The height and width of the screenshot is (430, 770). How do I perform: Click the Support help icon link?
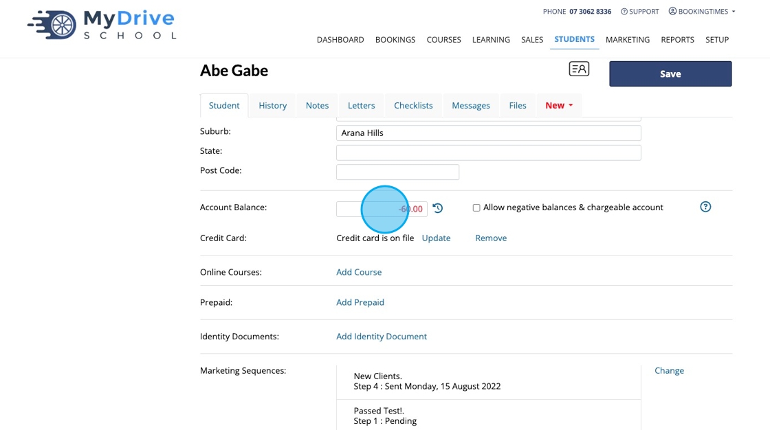click(x=639, y=12)
